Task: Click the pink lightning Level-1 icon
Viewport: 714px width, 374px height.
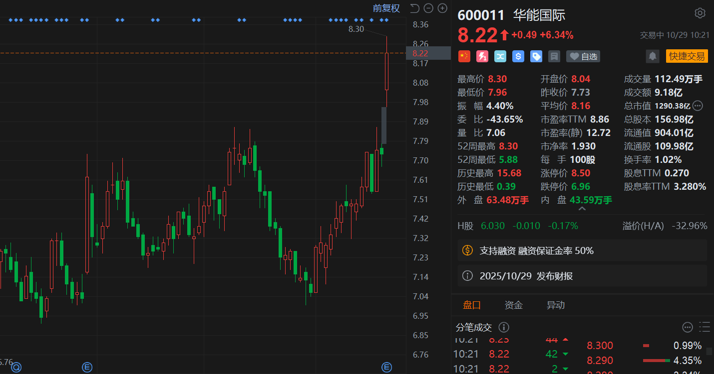Action: 482,56
